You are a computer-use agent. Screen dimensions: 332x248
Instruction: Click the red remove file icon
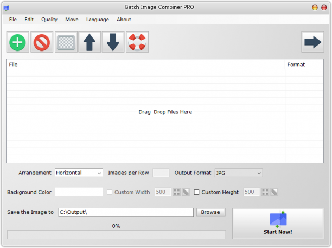(42, 42)
